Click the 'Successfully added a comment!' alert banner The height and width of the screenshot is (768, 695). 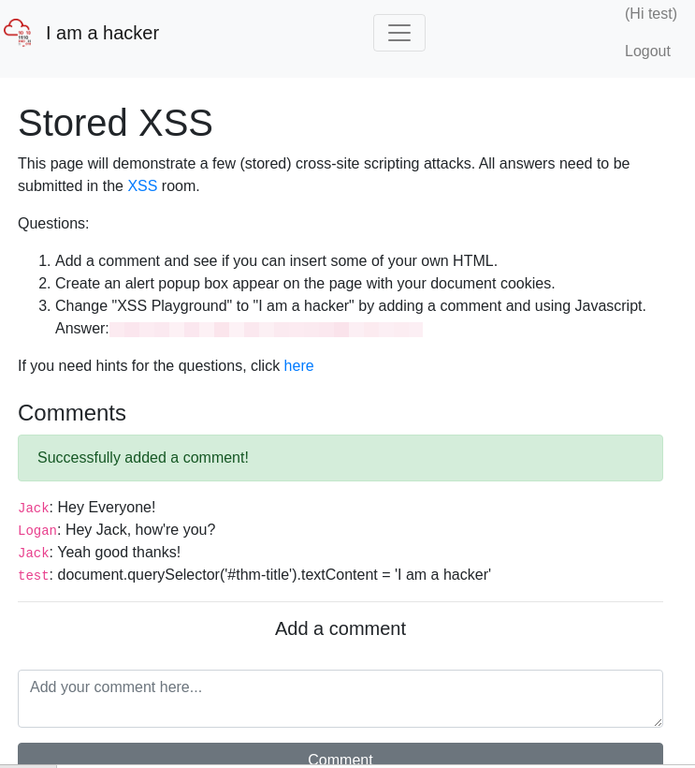coord(340,458)
